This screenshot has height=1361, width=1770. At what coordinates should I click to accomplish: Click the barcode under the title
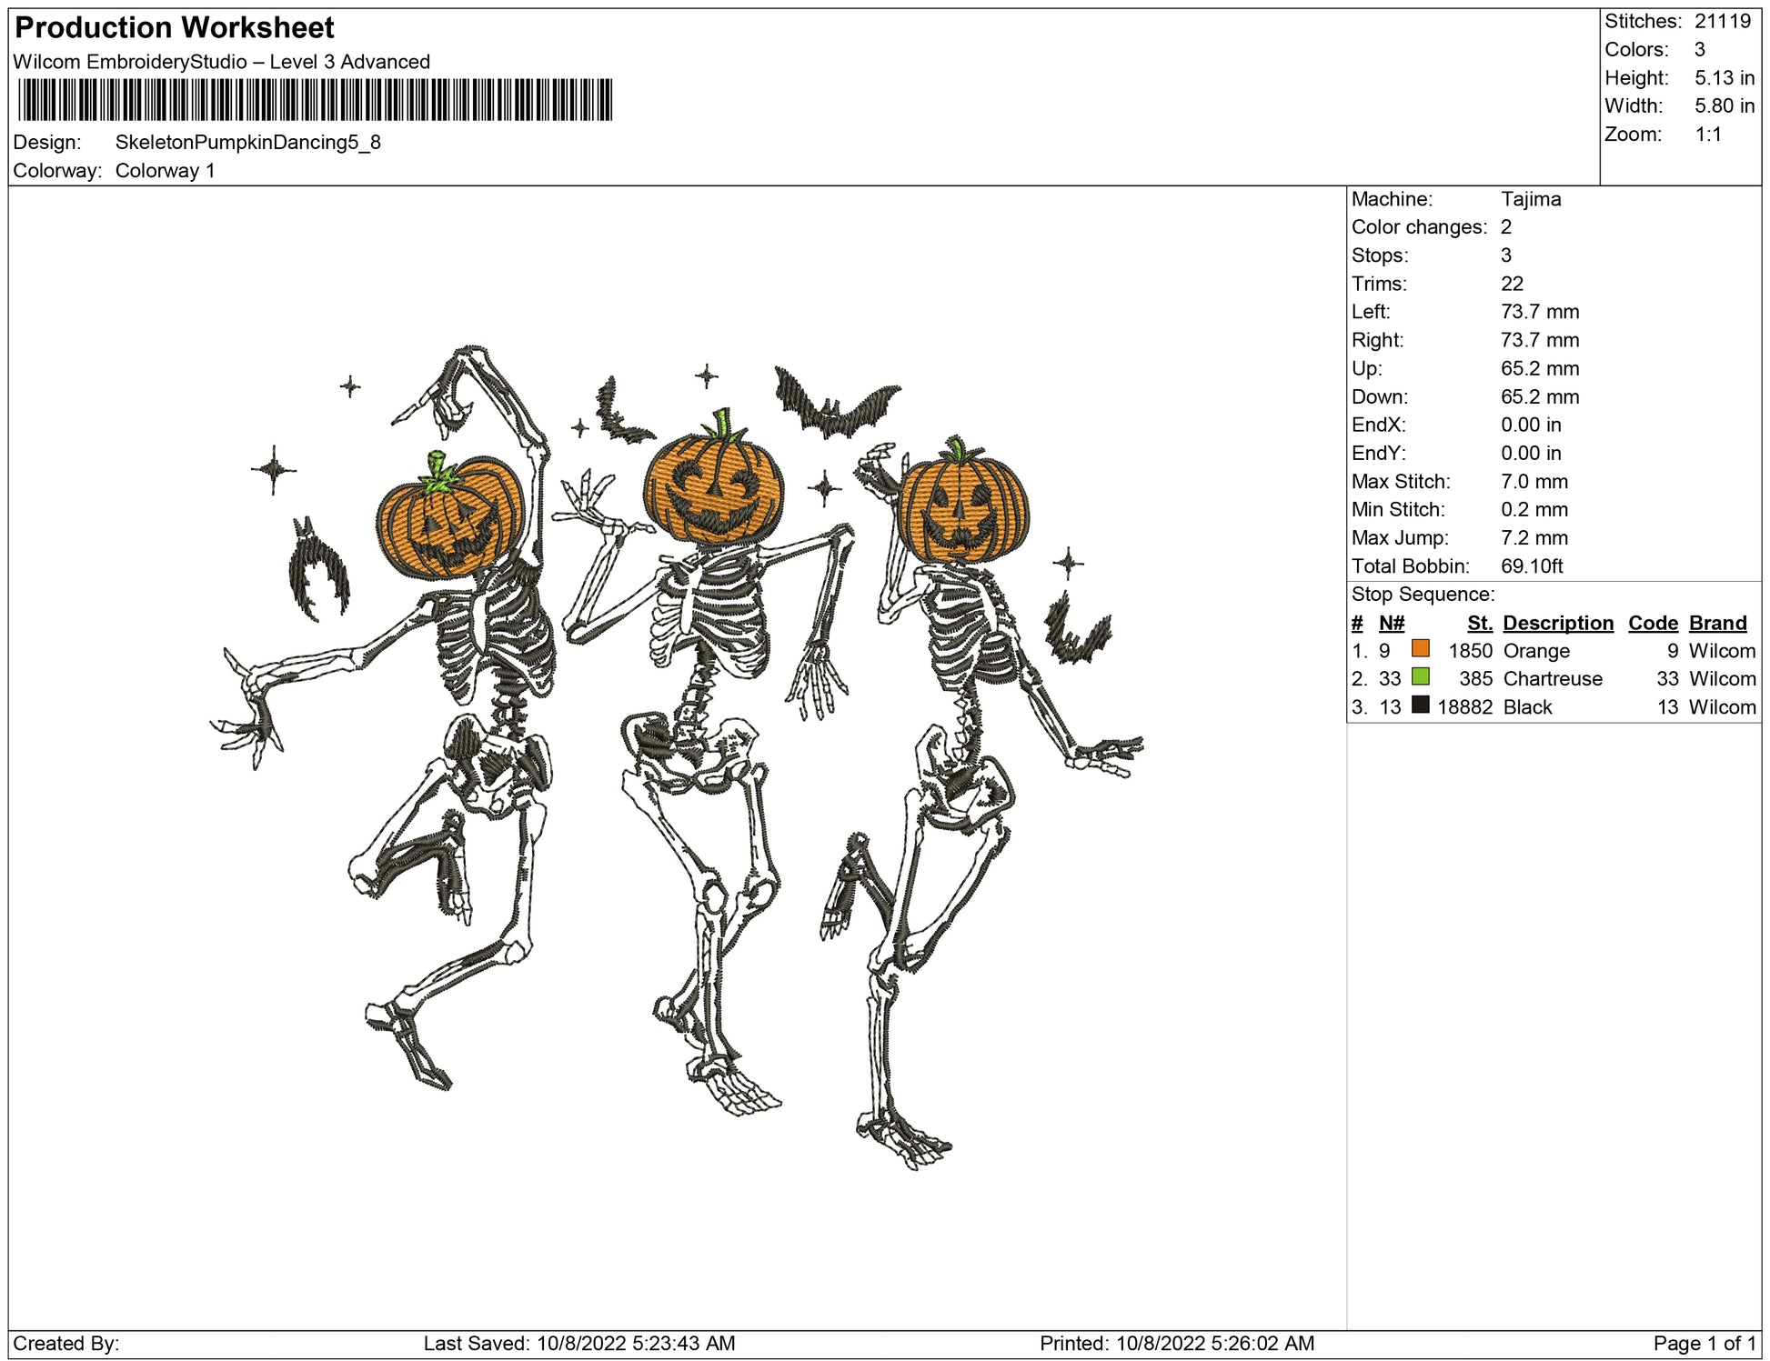[315, 100]
